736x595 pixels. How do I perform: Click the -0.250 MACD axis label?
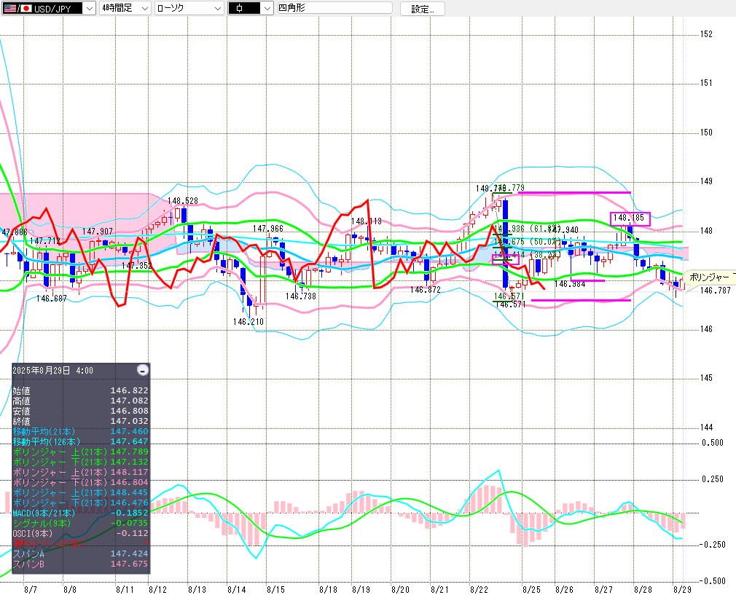point(713,544)
